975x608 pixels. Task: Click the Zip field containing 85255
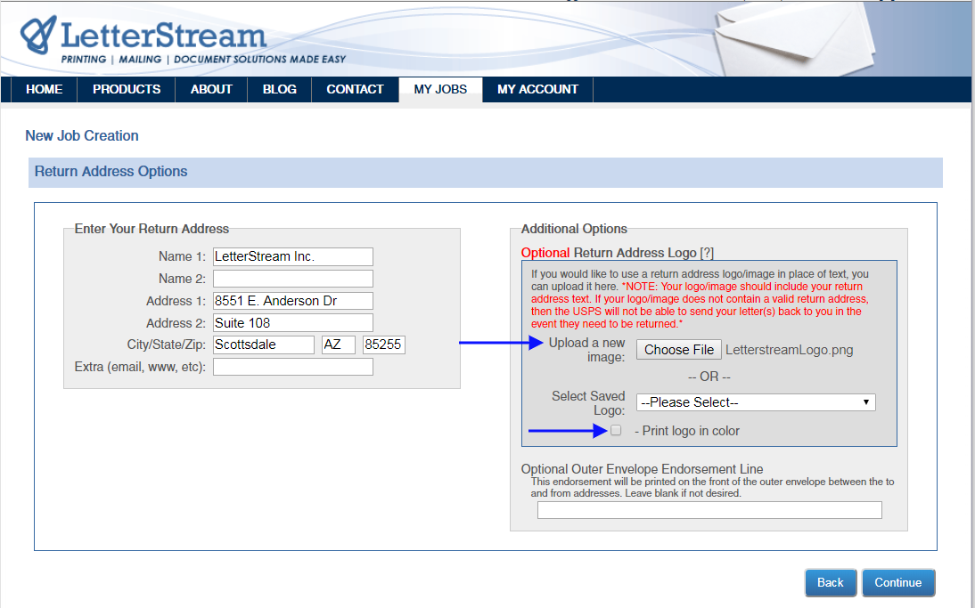383,345
